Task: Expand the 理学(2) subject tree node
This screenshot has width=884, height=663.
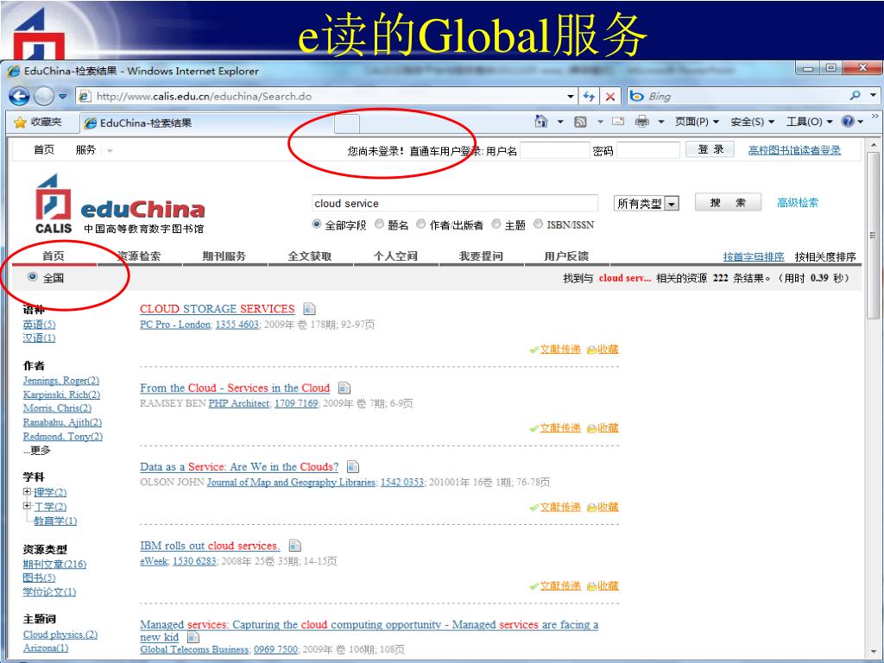Action: (x=27, y=492)
